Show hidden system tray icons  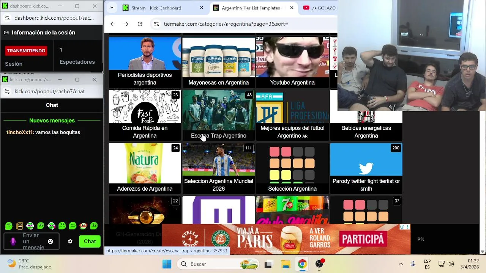click(x=400, y=264)
